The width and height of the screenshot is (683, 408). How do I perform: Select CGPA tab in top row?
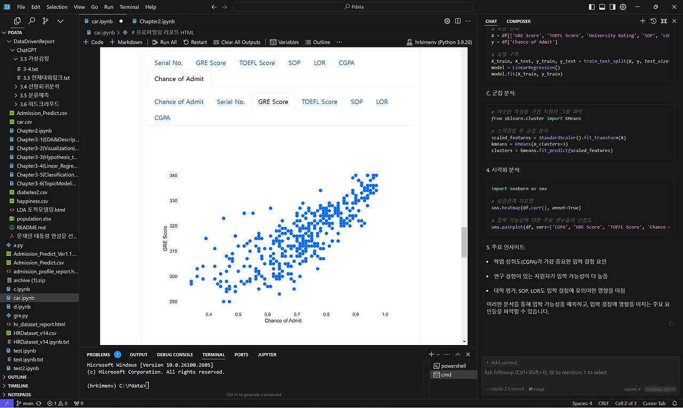[346, 63]
